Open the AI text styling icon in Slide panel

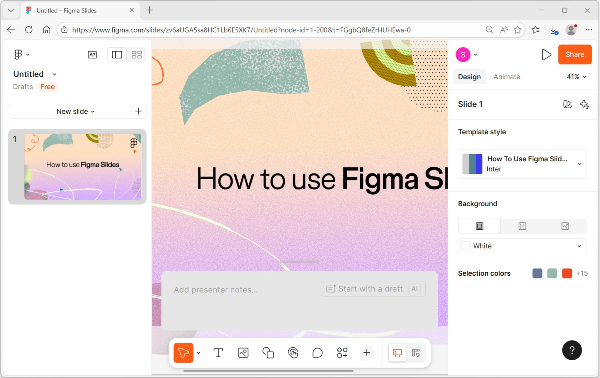click(x=584, y=104)
